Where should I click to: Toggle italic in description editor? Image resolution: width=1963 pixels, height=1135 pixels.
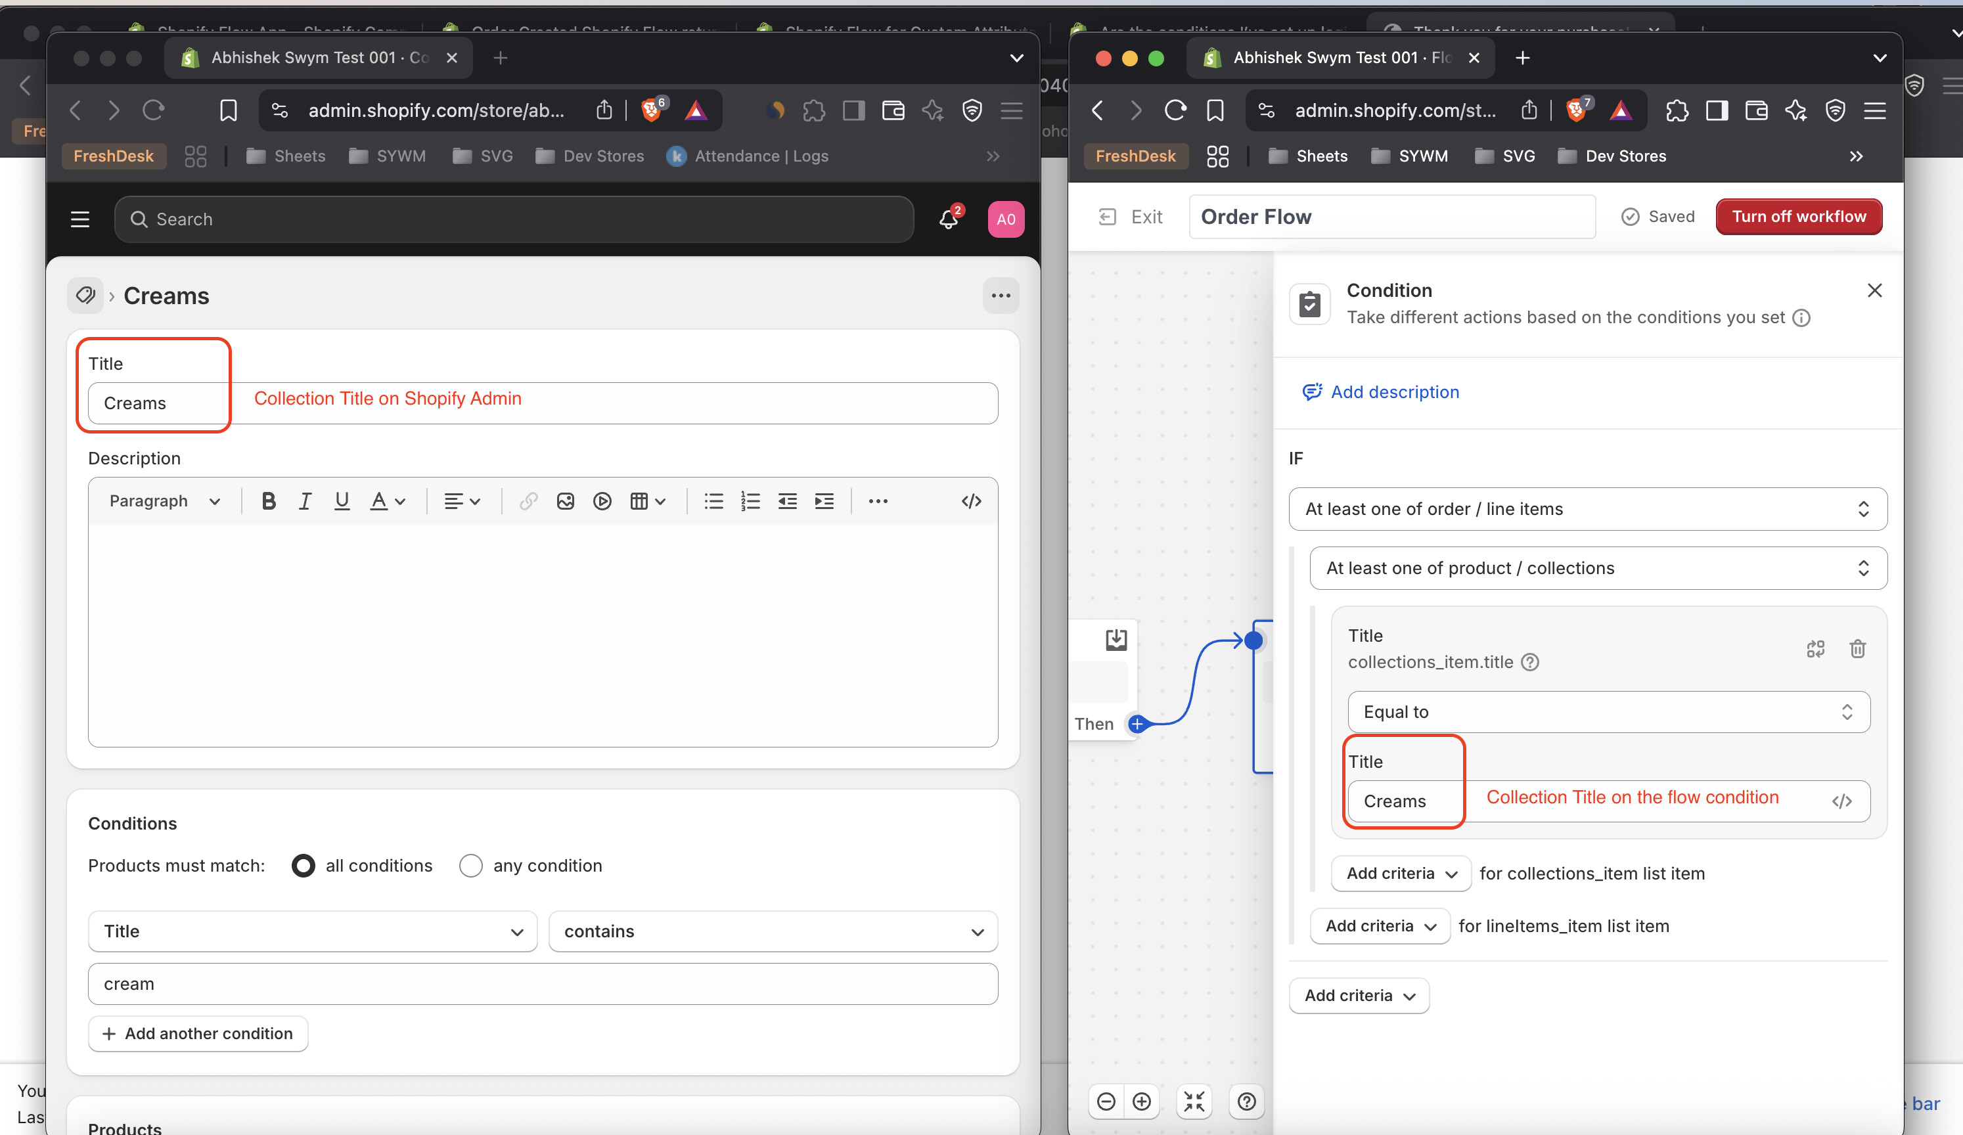coord(305,501)
